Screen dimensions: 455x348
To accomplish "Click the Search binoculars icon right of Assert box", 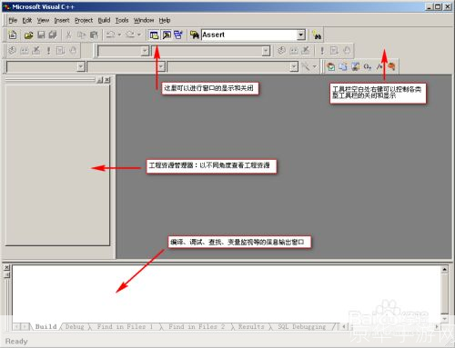I will coord(317,35).
